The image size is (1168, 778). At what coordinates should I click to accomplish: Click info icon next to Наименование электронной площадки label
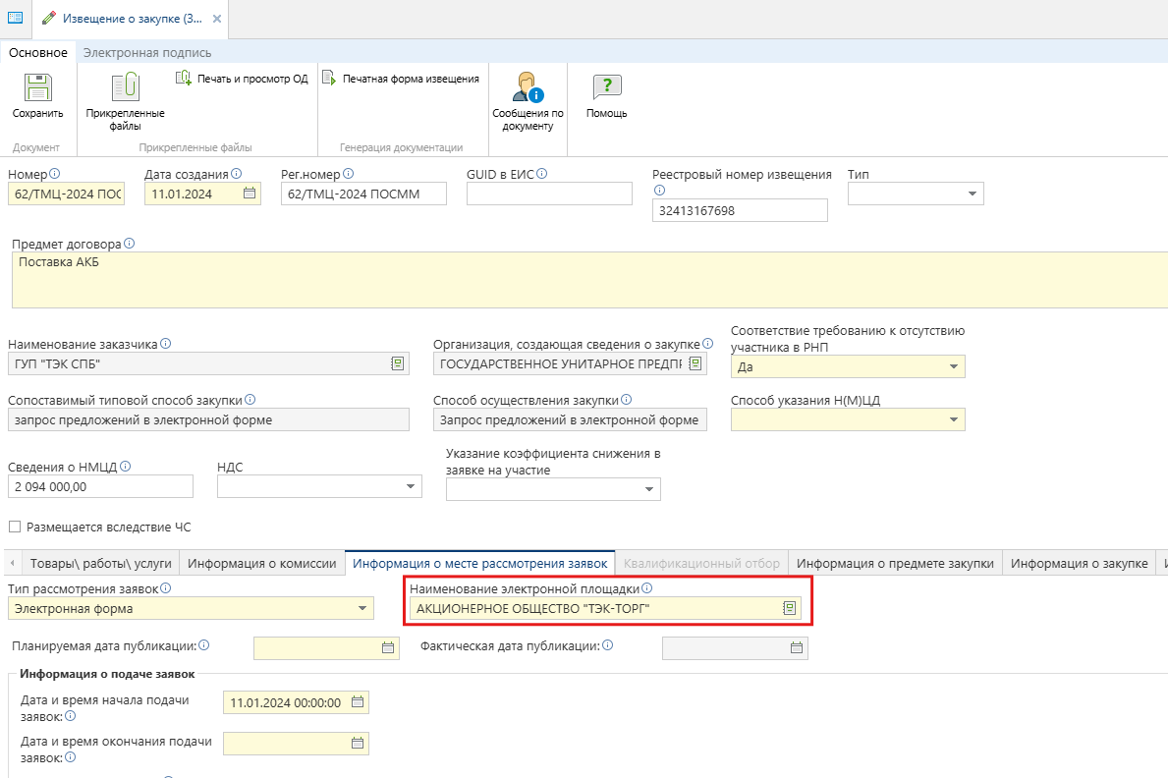[x=646, y=588]
